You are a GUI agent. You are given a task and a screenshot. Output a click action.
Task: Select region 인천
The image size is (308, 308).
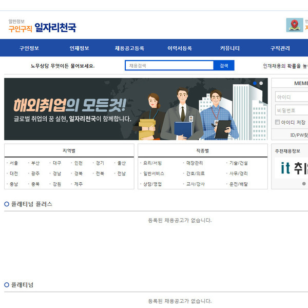point(79,163)
